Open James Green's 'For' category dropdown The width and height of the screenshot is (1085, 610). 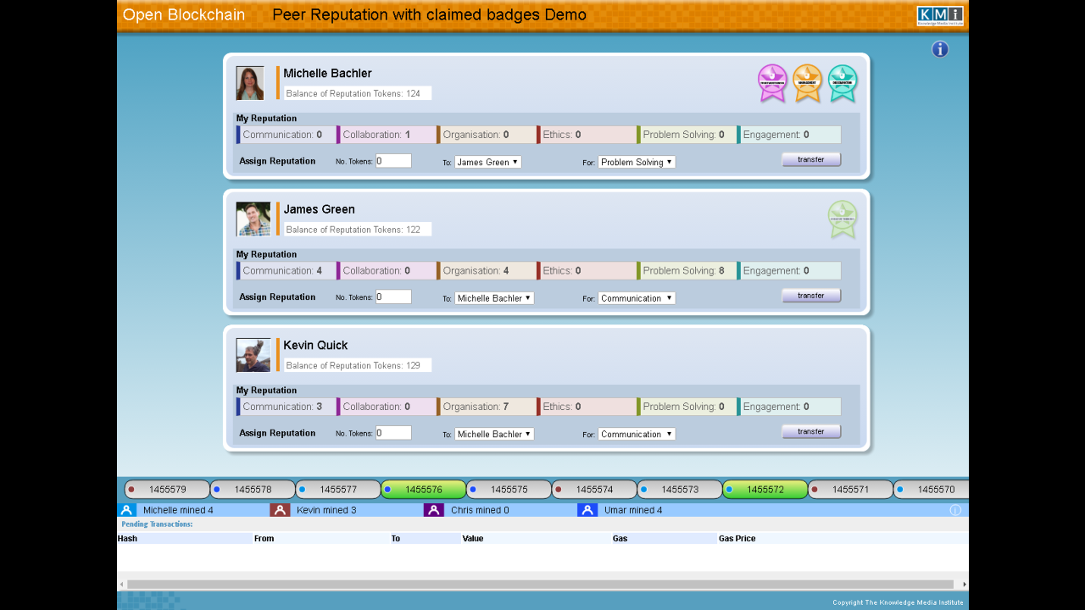636,298
